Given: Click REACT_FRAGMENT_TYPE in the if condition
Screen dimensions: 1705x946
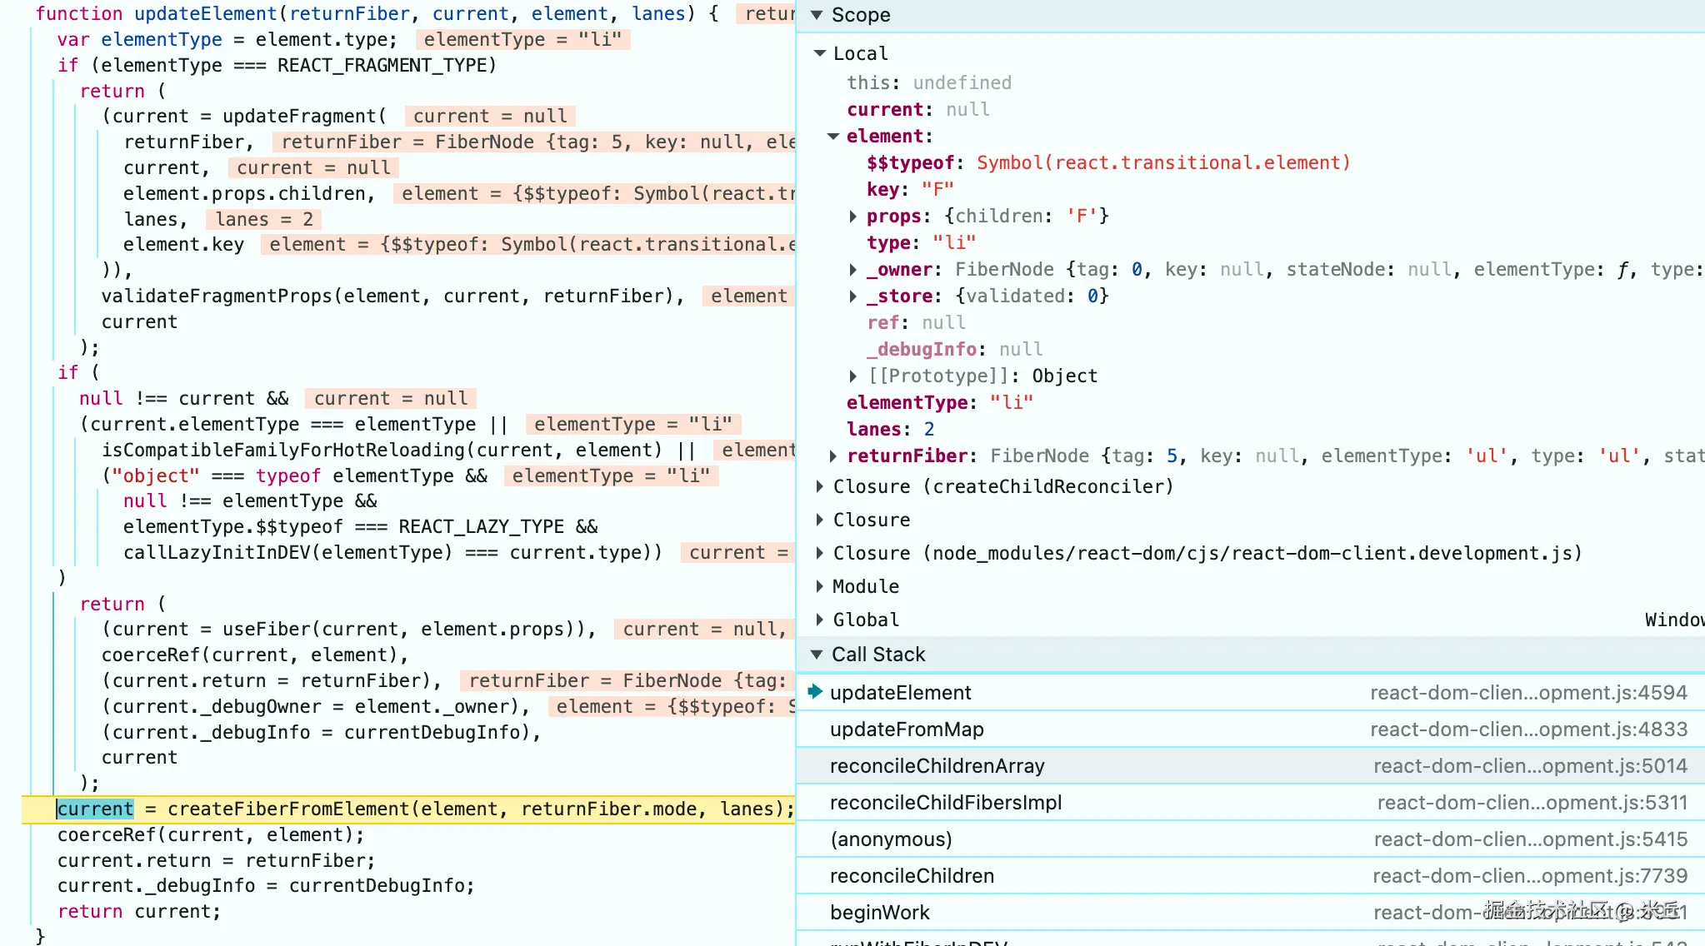Looking at the screenshot, I should [382, 66].
